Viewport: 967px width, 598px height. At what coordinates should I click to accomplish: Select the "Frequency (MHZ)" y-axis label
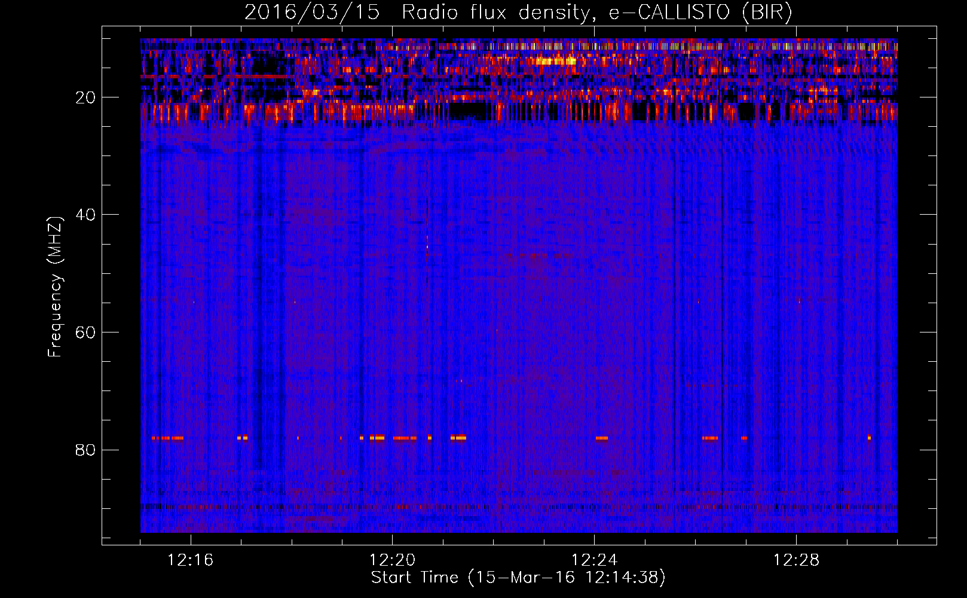tap(55, 287)
